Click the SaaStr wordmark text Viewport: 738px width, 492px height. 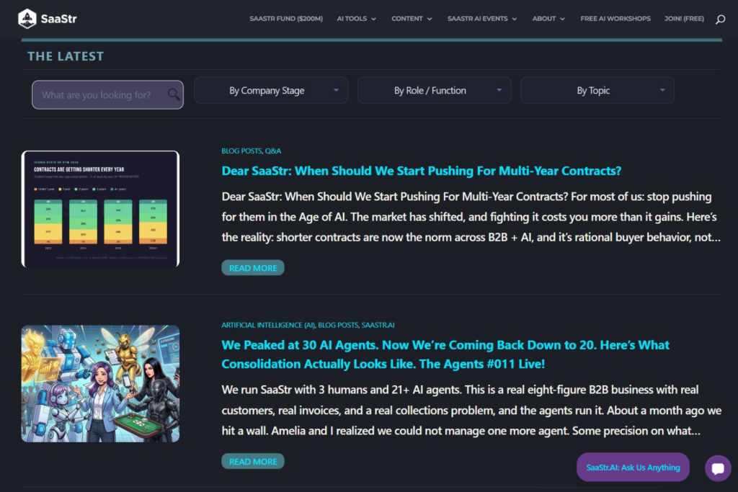[58, 19]
